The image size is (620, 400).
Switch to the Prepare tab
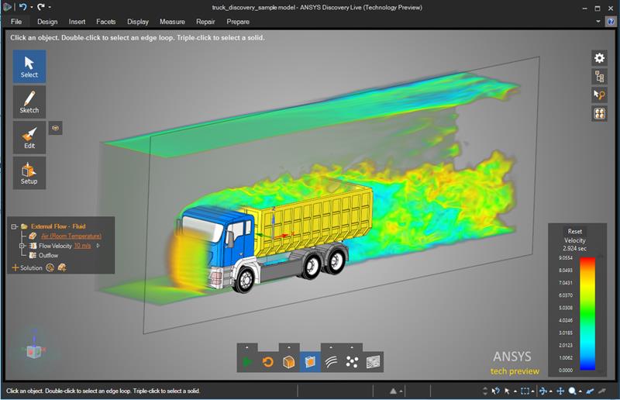[238, 22]
